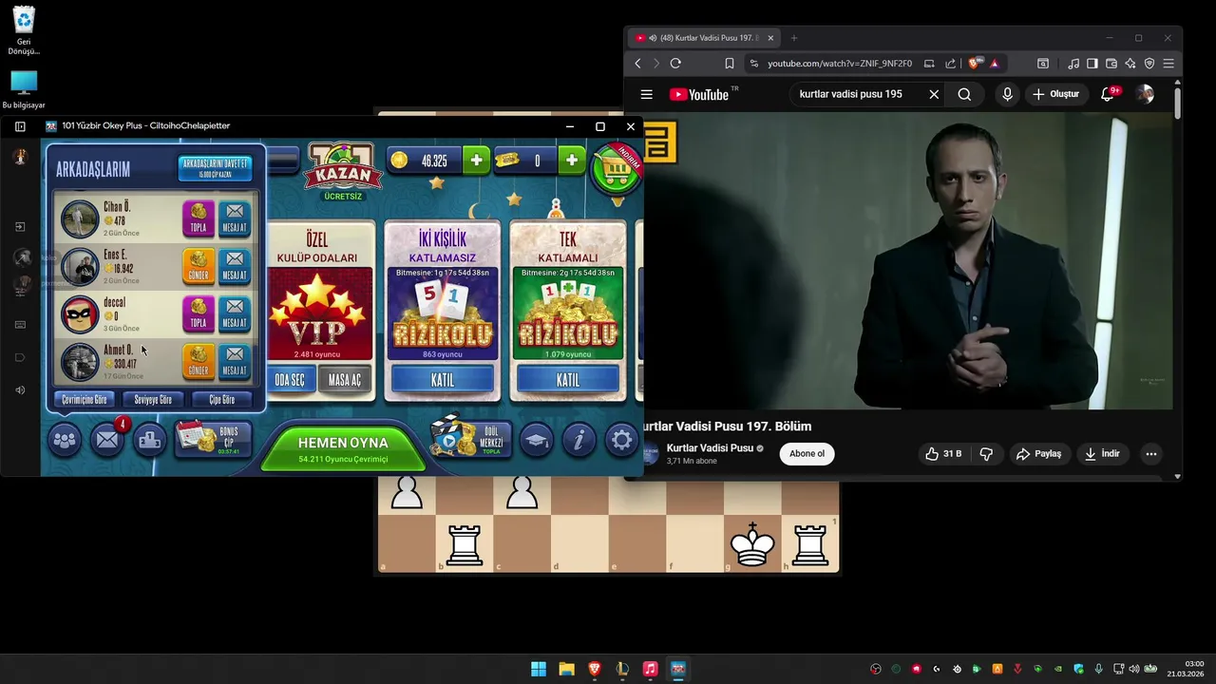Join Tek Katlamalı room with Katıl
The width and height of the screenshot is (1216, 684).
coord(568,380)
